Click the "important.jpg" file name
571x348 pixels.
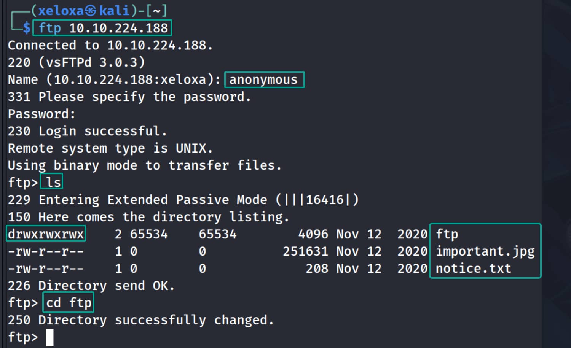coord(485,251)
